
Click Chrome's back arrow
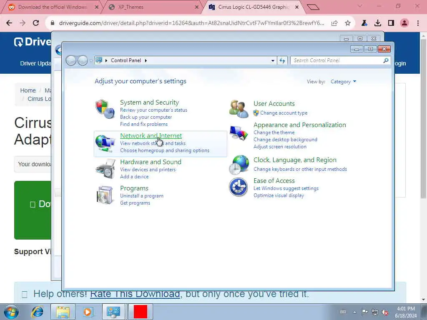[x=9, y=23]
